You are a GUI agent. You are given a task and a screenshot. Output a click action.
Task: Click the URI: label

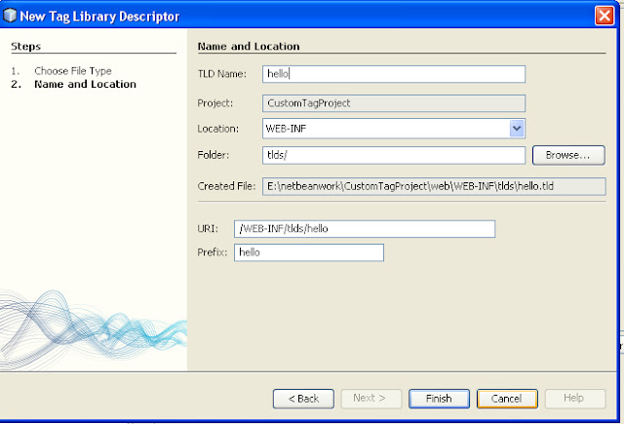point(208,229)
